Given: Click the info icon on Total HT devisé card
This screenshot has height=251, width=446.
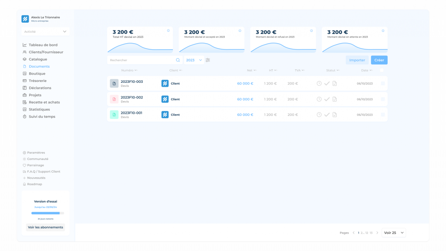Looking at the screenshot, I should click(169, 31).
